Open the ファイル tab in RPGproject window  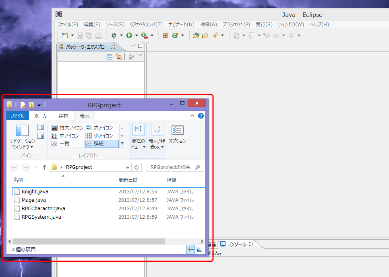[x=18, y=116]
